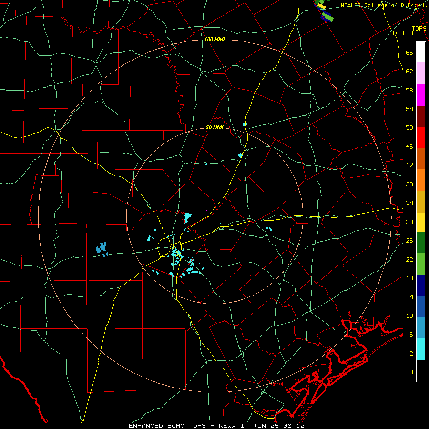This screenshot has height=429, width=429.
Task: Click the '50' scale label on the legend
Action: click(x=409, y=128)
